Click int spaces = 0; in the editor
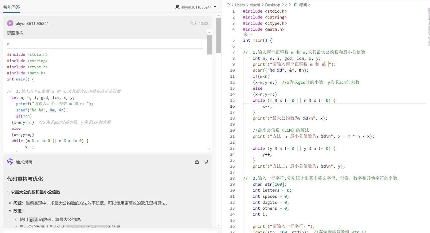Viewport: 430px width, 233px height. (x=271, y=196)
